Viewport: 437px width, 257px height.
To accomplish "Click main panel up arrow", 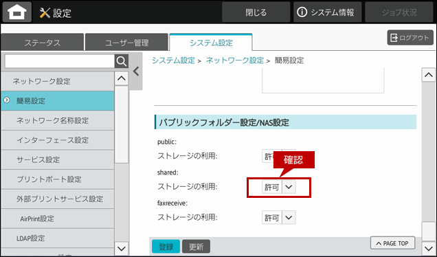I will coord(428,75).
